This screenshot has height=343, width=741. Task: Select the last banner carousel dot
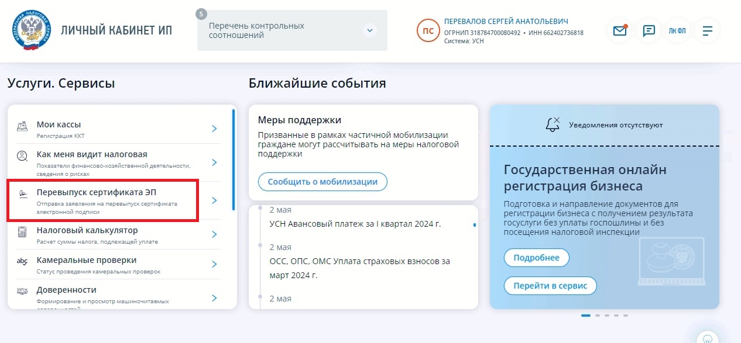(x=626, y=316)
